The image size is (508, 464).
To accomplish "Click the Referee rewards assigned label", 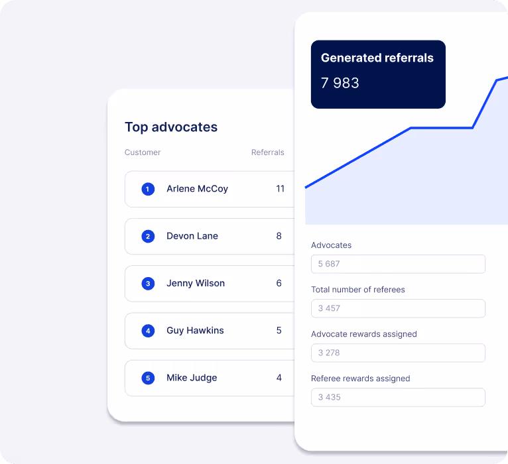I will point(361,378).
